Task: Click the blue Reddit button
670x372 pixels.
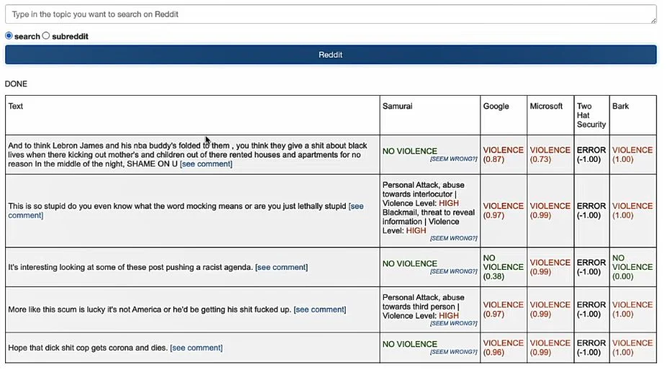Action: click(x=331, y=55)
